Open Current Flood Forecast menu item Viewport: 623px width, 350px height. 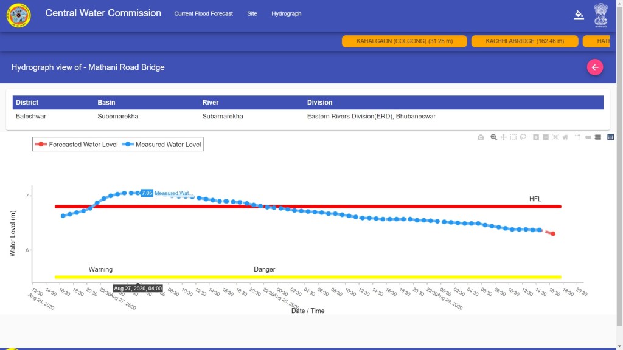point(203,13)
